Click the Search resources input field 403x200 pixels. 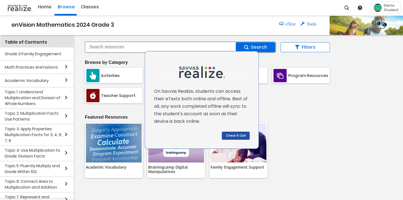coord(160,47)
